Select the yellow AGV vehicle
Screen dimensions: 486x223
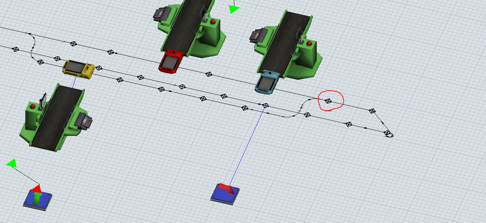point(78,69)
